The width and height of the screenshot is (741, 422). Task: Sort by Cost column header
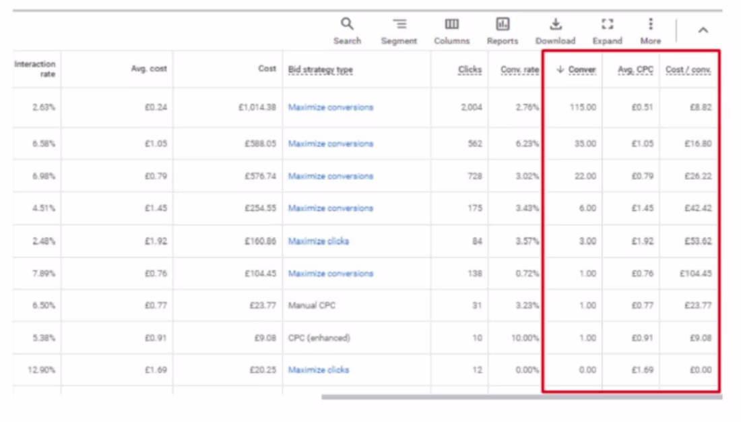[x=267, y=69]
